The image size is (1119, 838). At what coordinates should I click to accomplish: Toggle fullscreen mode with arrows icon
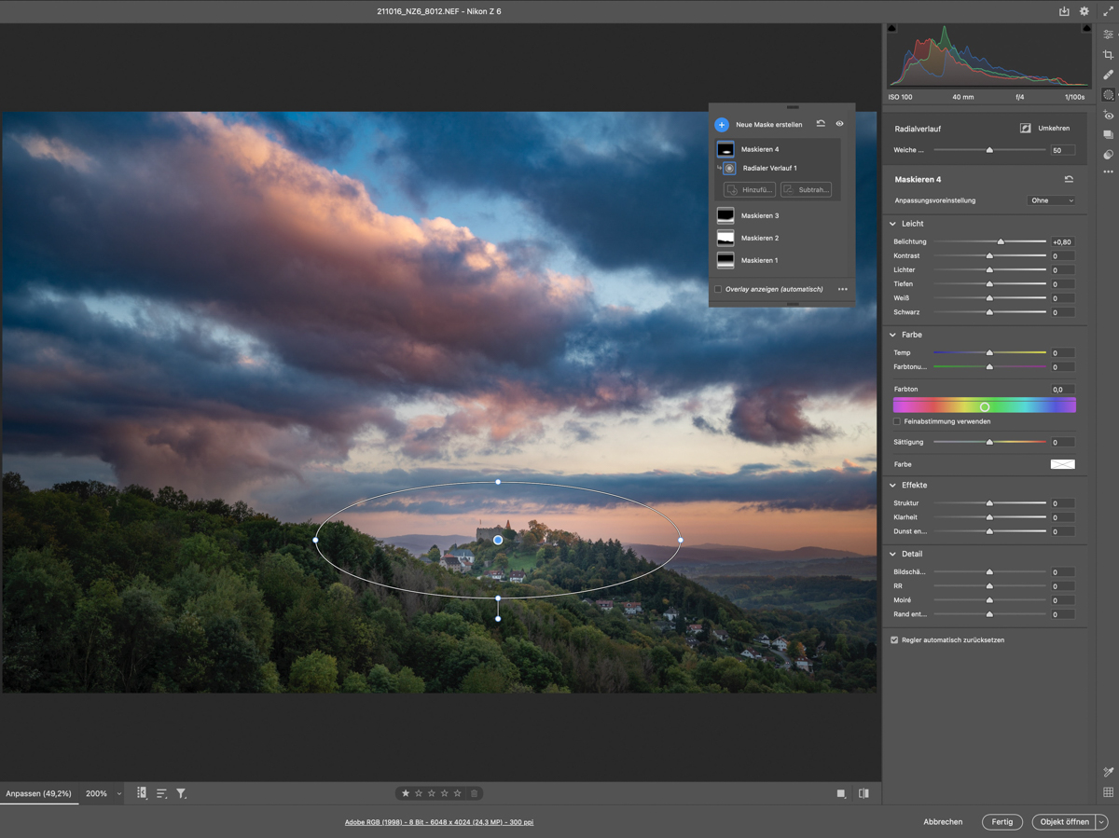pyautogui.click(x=1108, y=12)
